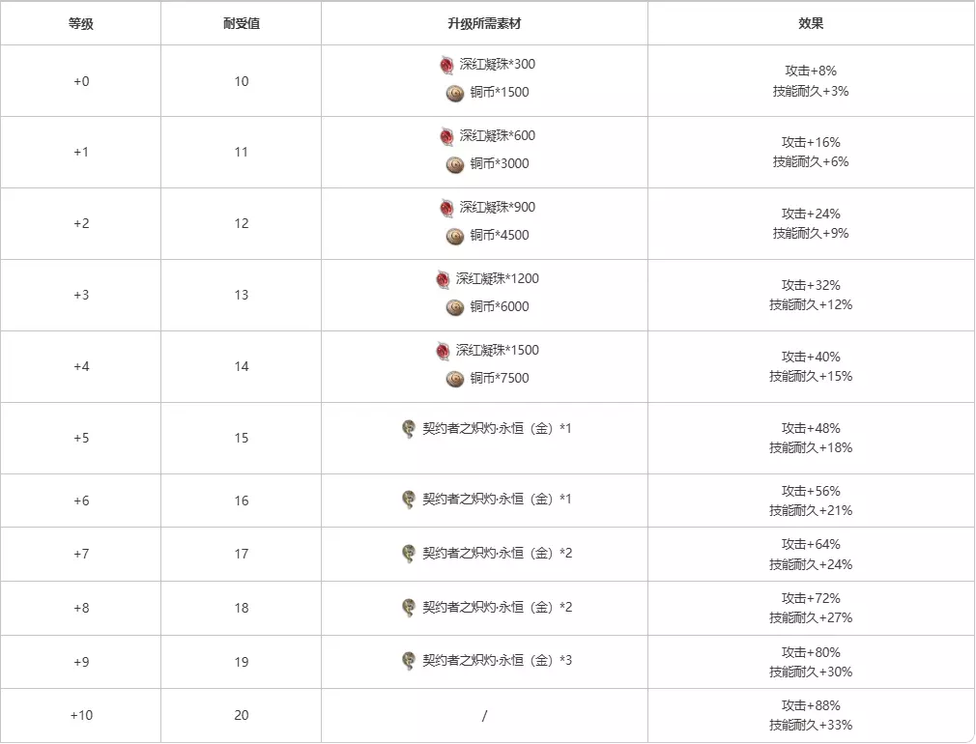Click the gold material icon in the +5 row
976x744 pixels.
coord(409,428)
